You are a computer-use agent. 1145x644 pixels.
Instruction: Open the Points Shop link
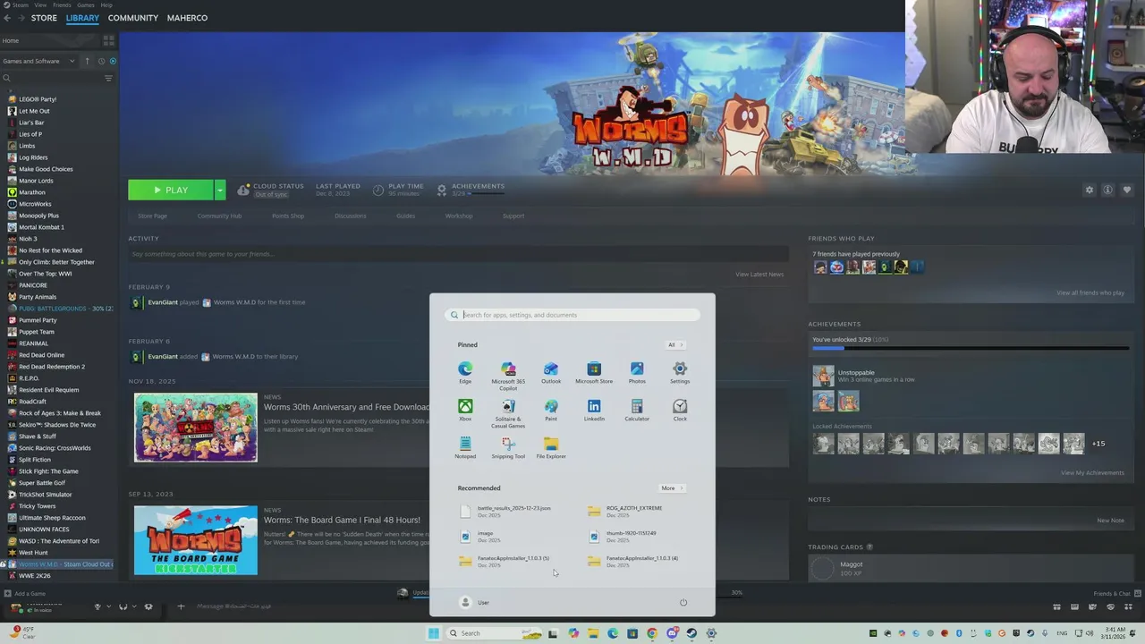tap(288, 216)
